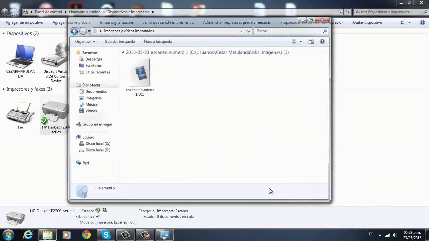
Task: Click Guardar búsqueda button
Action: point(120,42)
